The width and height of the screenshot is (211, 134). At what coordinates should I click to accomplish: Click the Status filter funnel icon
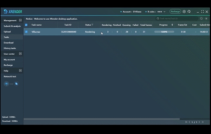(92, 25)
